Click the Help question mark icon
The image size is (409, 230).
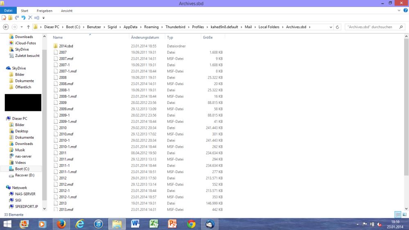[x=405, y=11]
